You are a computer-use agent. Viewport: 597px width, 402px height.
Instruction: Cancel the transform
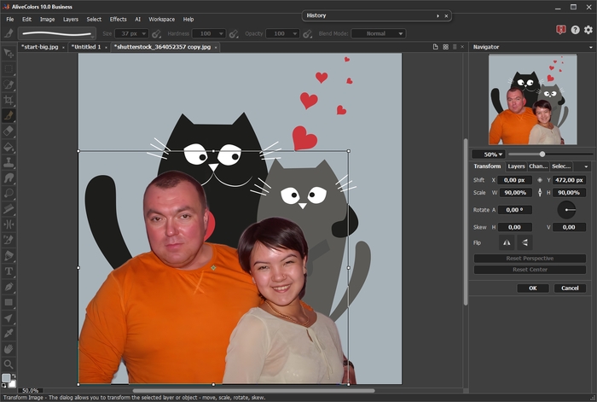570,288
